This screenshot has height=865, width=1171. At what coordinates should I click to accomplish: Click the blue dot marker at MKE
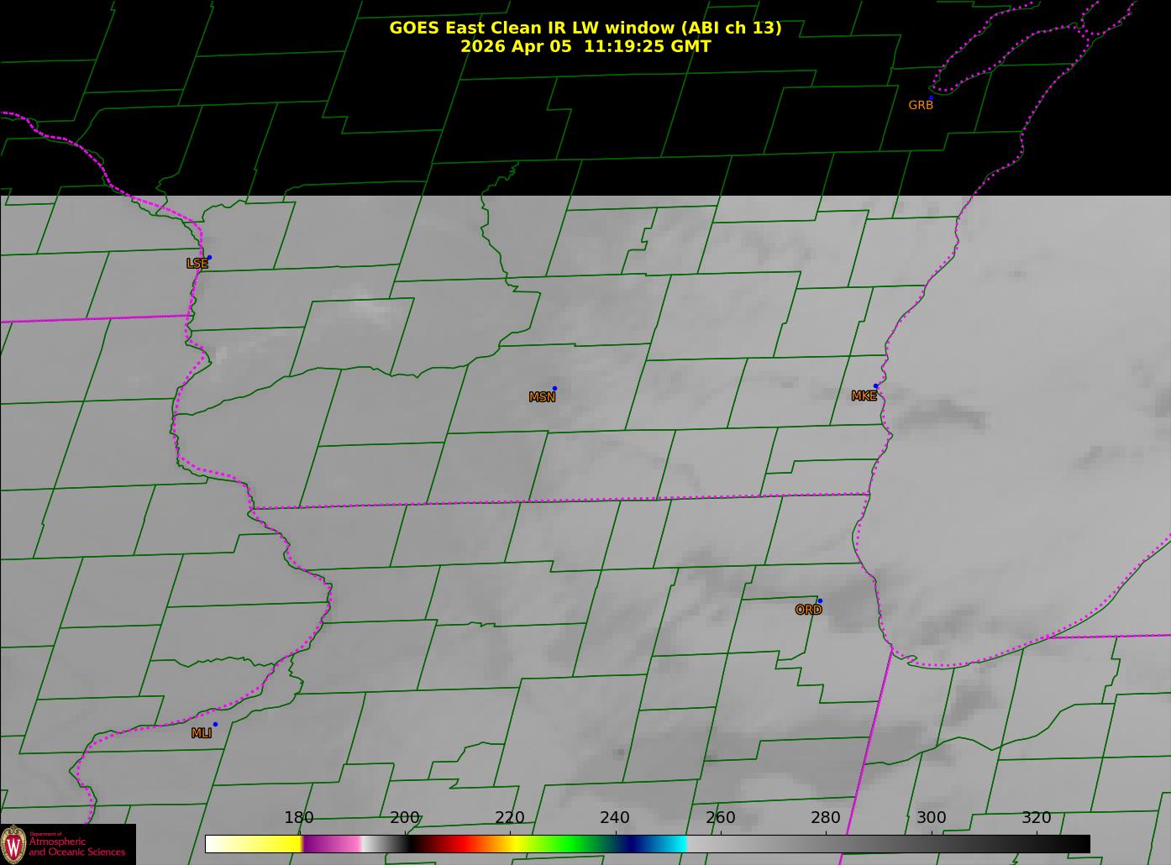point(875,386)
